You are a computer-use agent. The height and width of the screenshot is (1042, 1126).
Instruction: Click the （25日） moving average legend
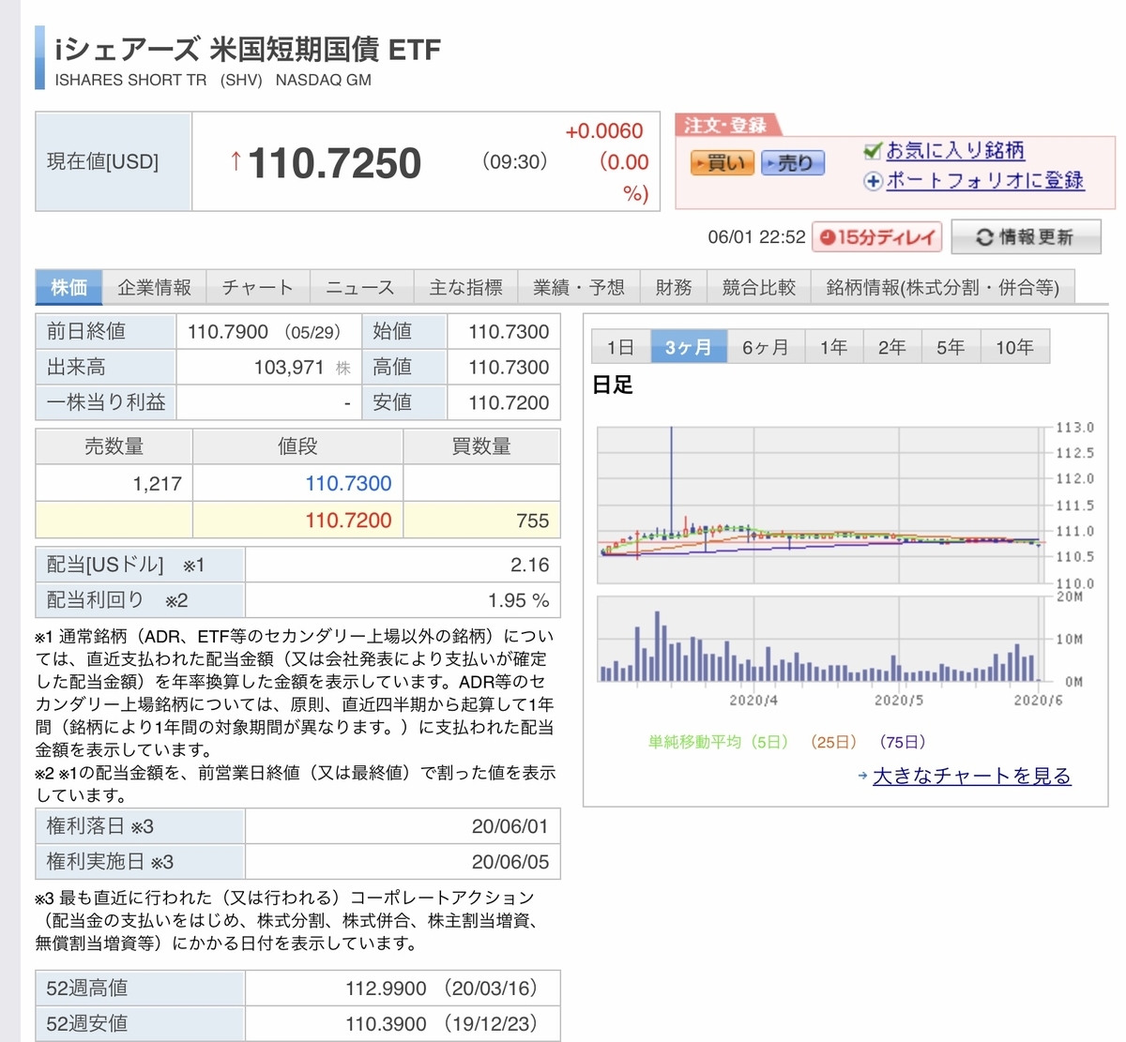[x=833, y=742]
